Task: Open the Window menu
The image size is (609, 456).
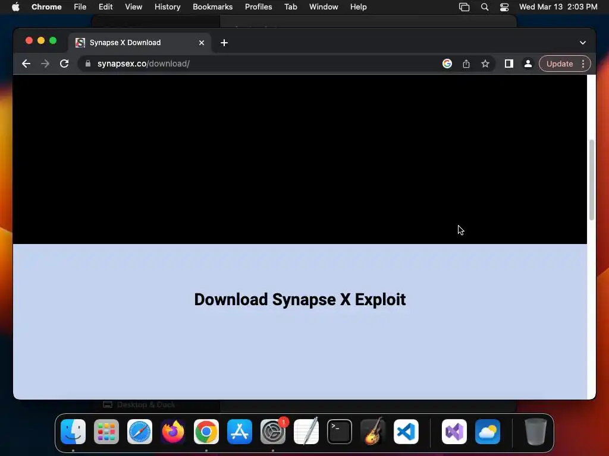Action: point(324,7)
